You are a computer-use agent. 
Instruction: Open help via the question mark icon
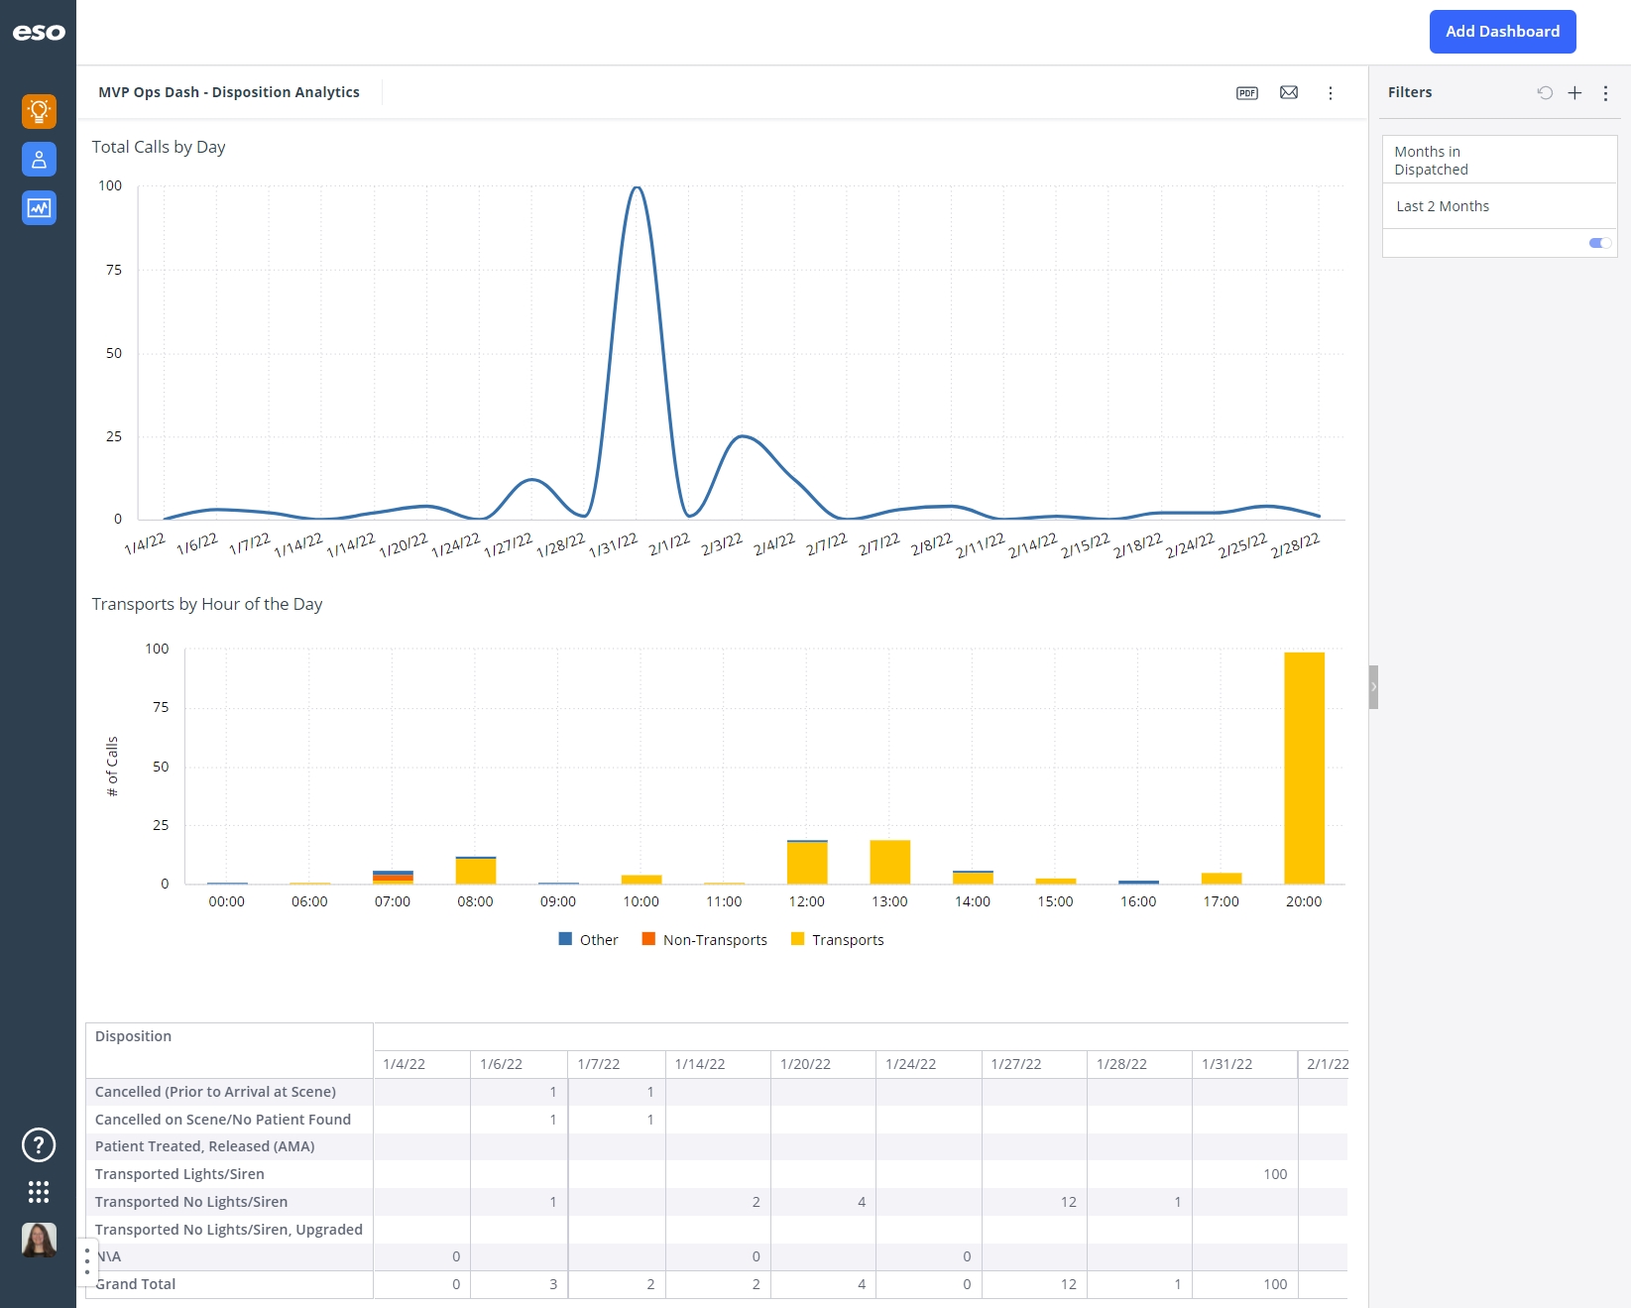(x=38, y=1143)
